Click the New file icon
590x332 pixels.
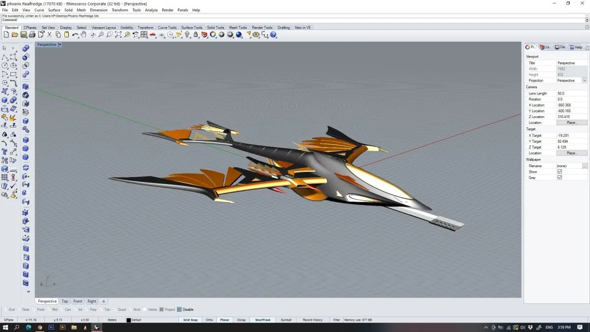6,35
